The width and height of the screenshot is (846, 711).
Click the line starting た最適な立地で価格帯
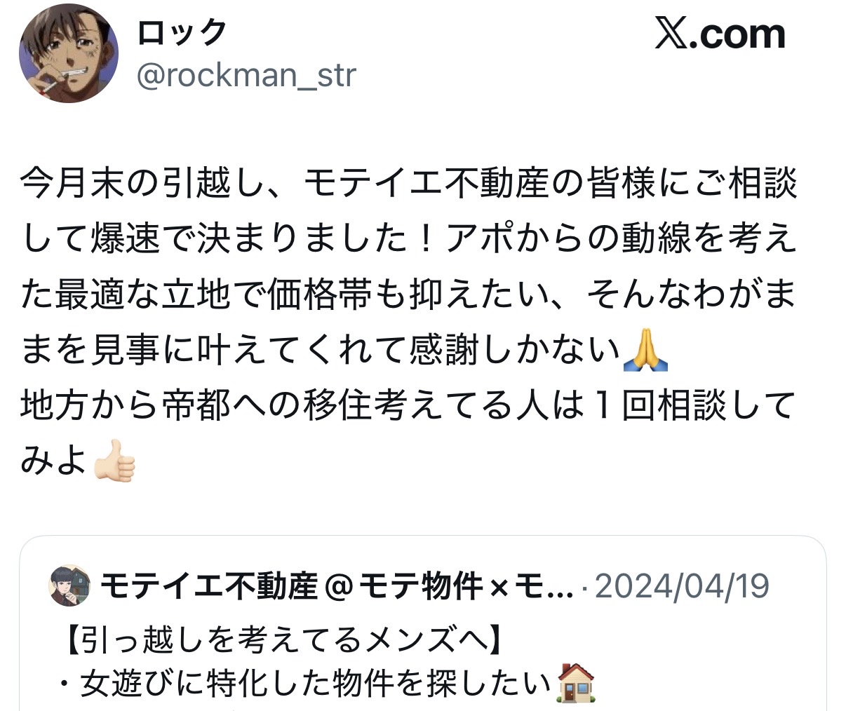[x=409, y=296]
